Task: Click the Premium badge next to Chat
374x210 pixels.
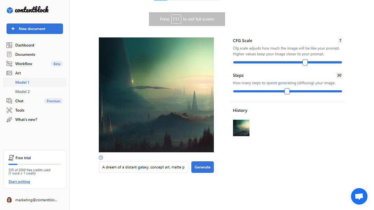Action: tap(53, 101)
